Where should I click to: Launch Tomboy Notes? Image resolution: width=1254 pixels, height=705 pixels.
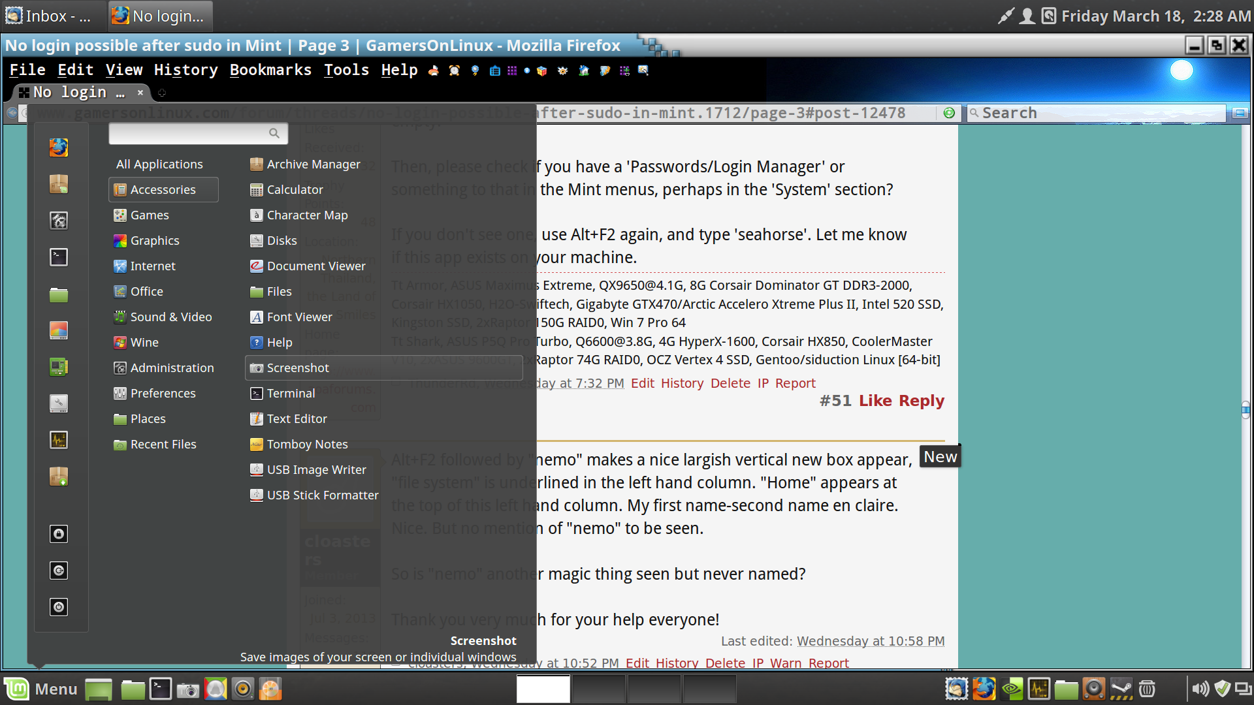point(384,444)
